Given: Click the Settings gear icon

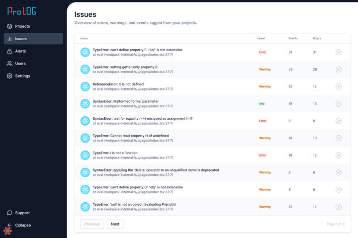Looking at the screenshot, I should [x=9, y=76].
